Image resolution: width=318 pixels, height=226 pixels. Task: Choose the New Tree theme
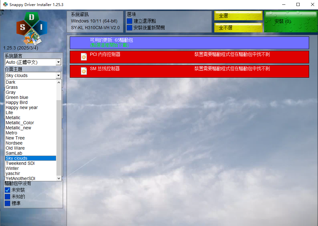31,138
